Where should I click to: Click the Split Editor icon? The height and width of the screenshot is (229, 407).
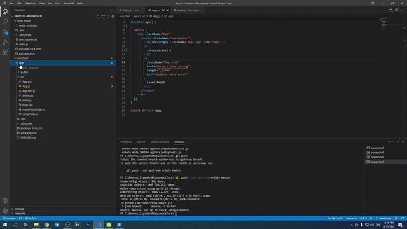[397, 10]
